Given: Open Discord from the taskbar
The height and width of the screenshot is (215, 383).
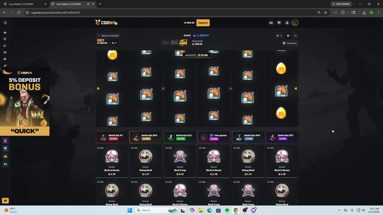Looking at the screenshot, I should (254, 210).
